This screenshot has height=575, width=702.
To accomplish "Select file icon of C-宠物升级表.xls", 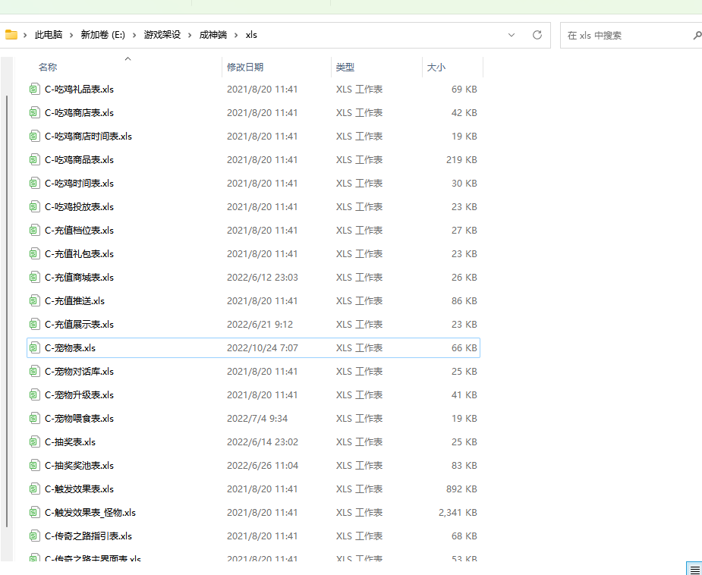I will tap(34, 394).
